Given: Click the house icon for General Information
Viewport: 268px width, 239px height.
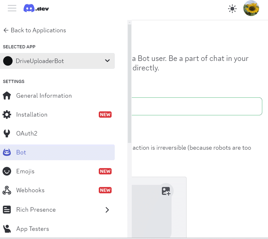Looking at the screenshot, I should (x=7, y=96).
